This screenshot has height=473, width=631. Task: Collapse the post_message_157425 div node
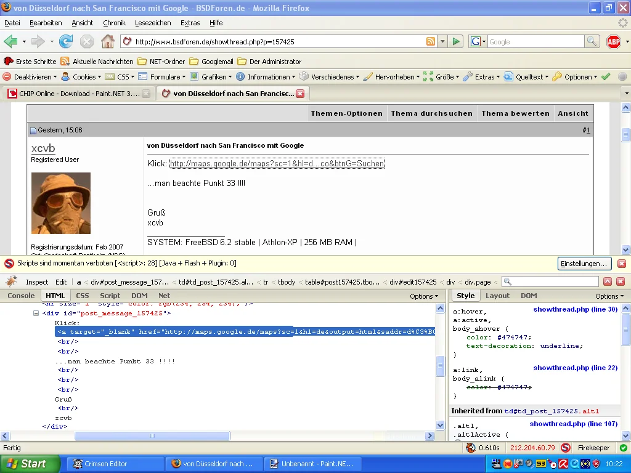(36, 313)
